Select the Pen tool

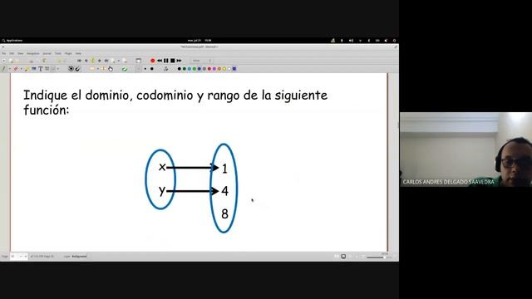(x=3, y=69)
